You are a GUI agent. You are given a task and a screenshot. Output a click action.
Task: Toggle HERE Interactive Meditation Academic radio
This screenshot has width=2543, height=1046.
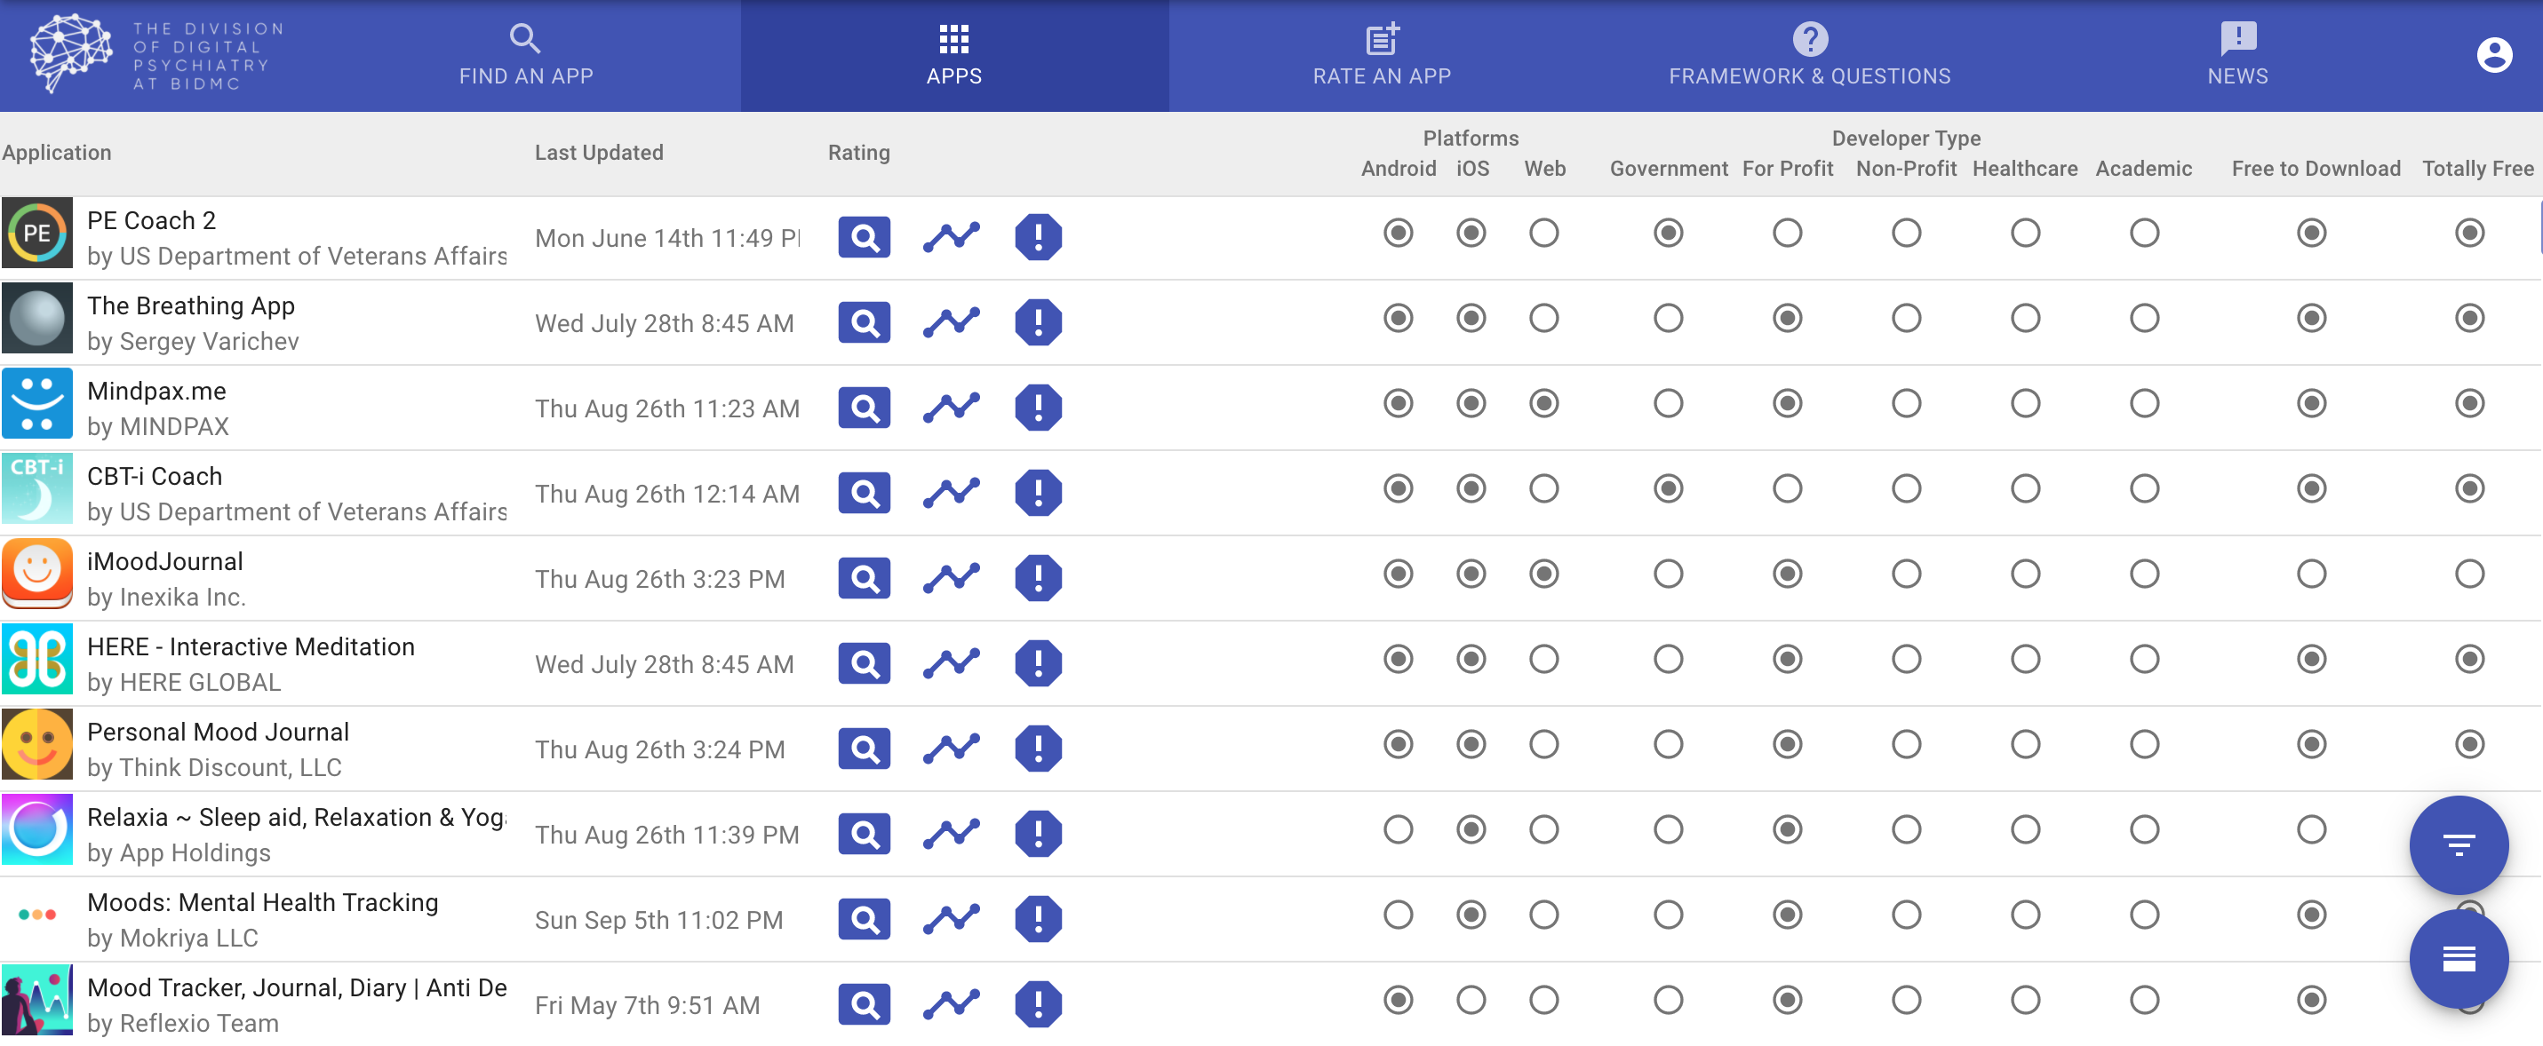coord(2143,659)
